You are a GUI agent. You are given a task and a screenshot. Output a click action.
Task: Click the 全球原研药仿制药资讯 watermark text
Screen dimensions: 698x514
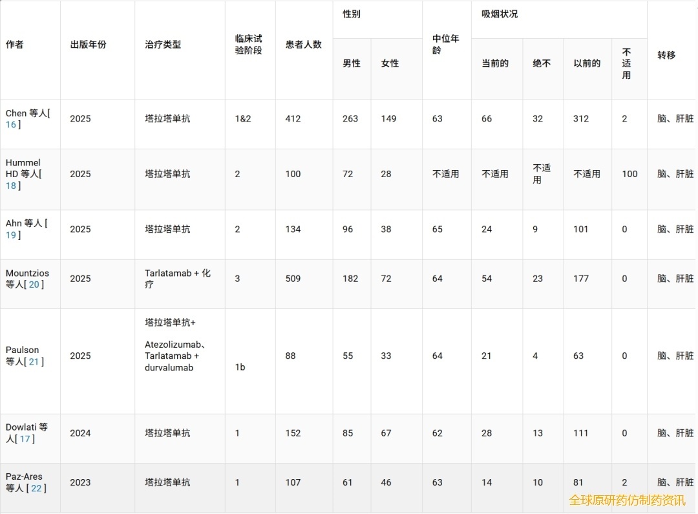pos(627,500)
